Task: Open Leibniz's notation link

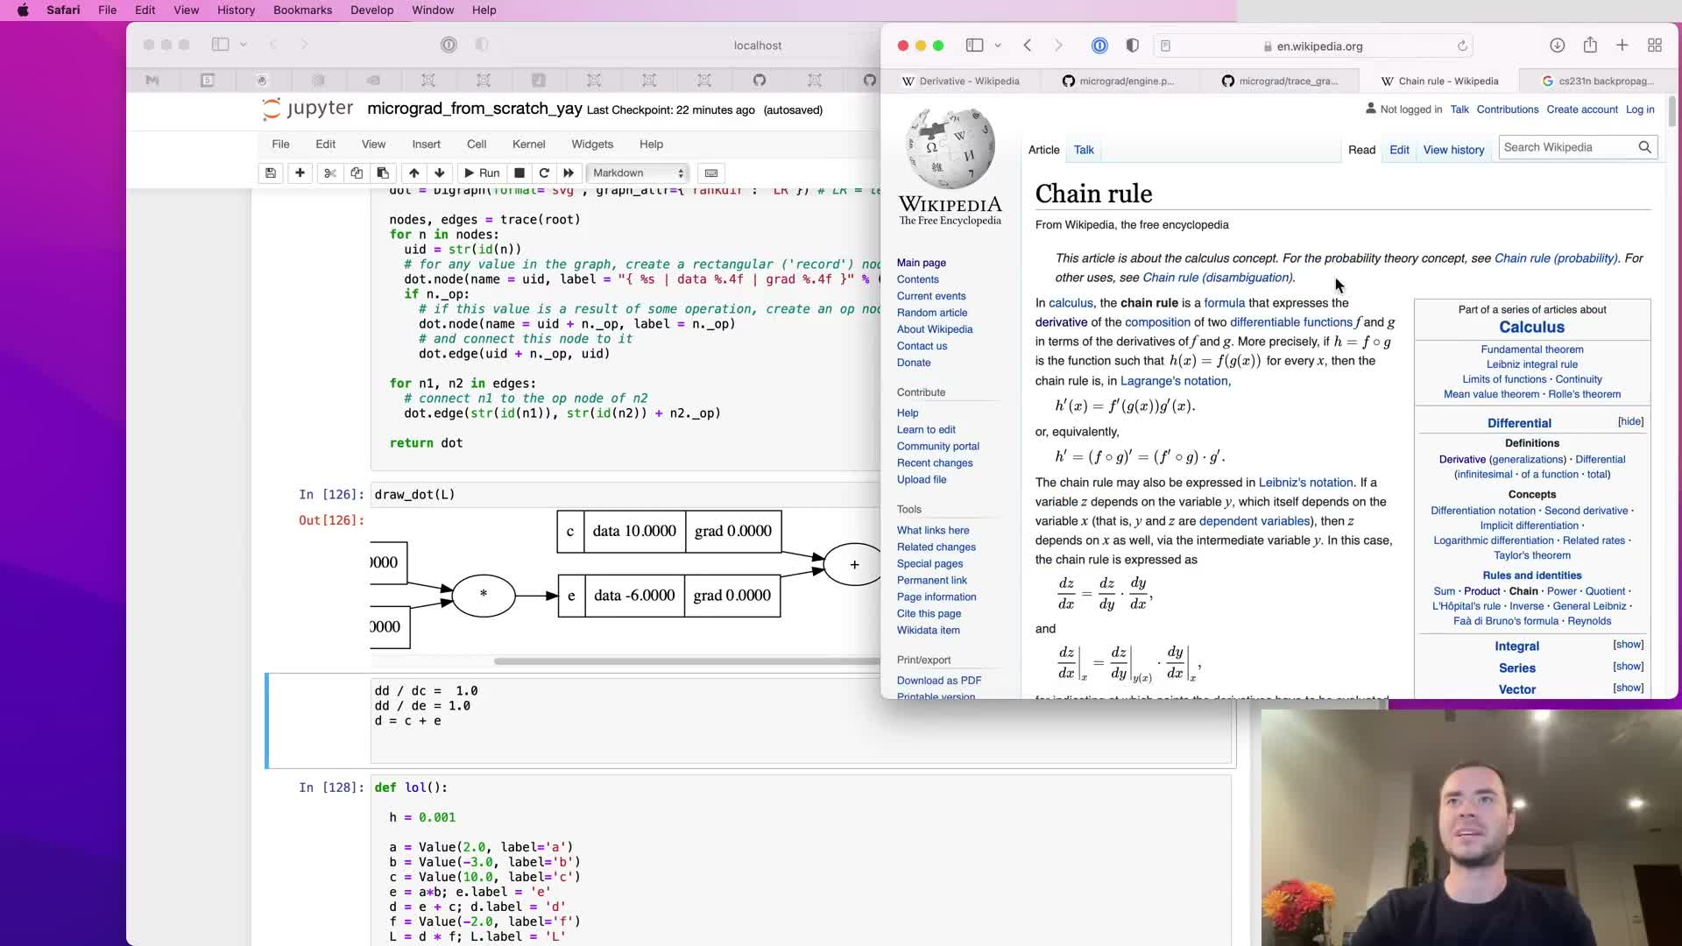Action: pos(1305,483)
